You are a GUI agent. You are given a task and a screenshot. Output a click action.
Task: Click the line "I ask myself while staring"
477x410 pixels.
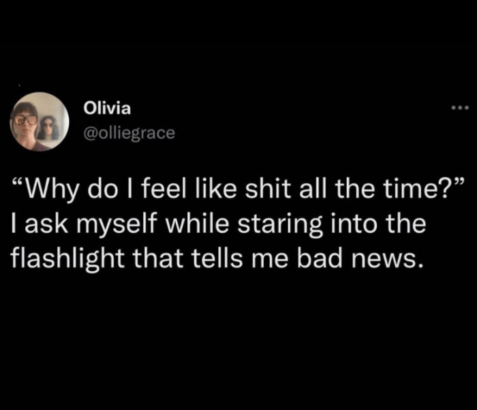[219, 224]
